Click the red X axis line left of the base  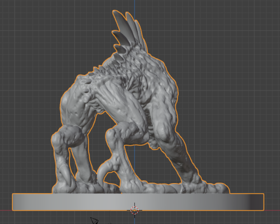pos(6,211)
